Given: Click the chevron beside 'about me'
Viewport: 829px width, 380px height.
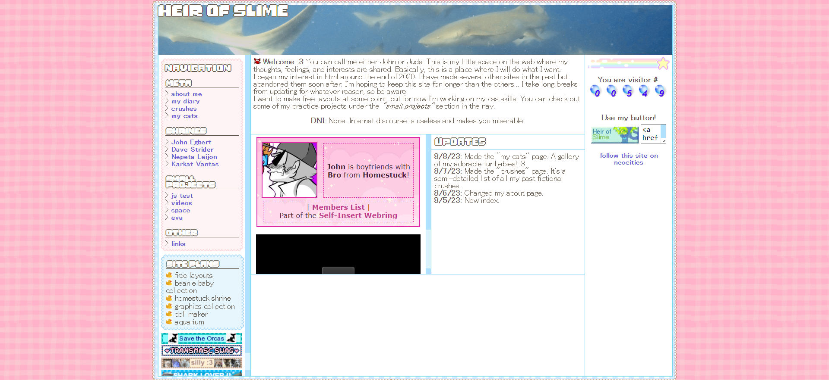Looking at the screenshot, I should (x=167, y=93).
